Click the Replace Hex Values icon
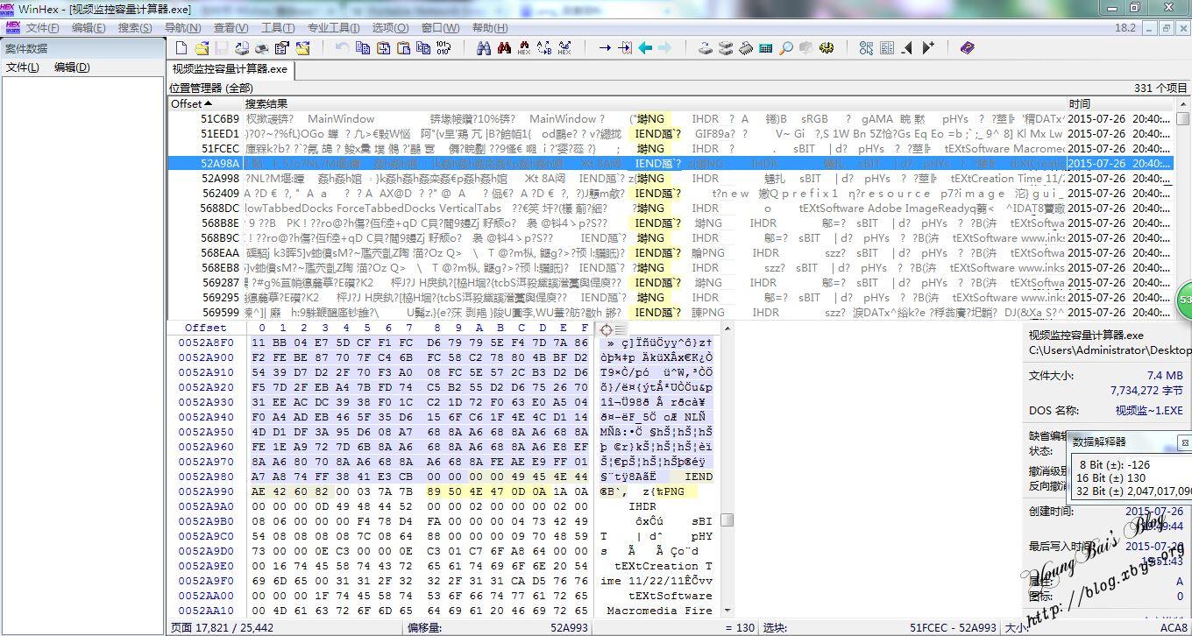 pyautogui.click(x=565, y=48)
